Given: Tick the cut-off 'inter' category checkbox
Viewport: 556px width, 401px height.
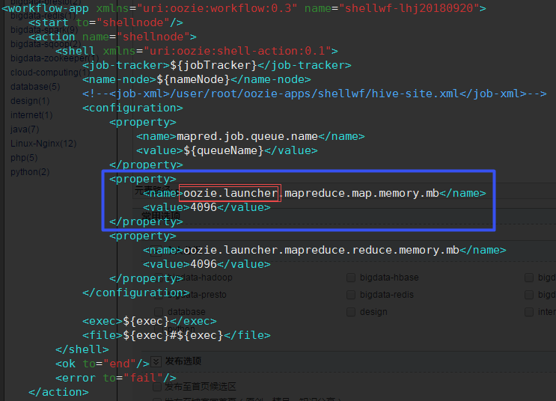Looking at the screenshot, I should 529,312.
